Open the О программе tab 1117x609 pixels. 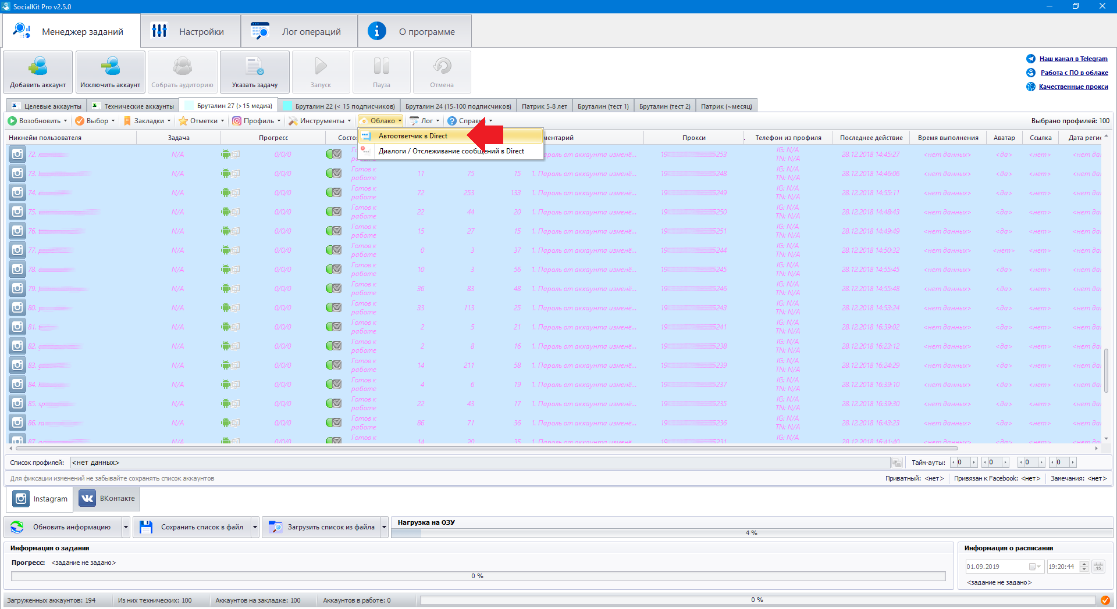coord(415,31)
